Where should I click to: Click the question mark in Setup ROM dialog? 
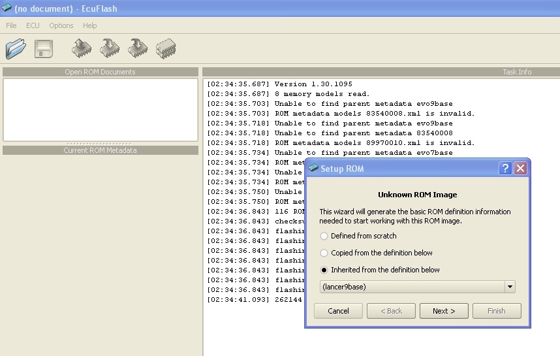point(505,169)
